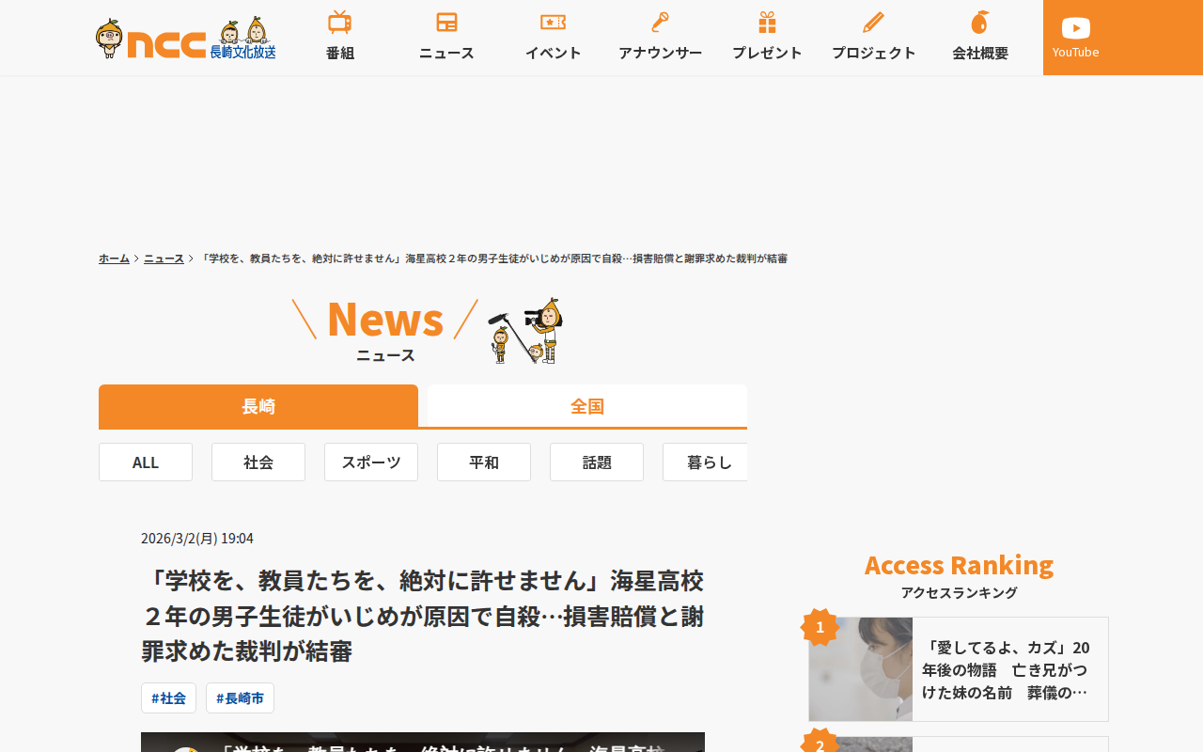
Task: Open the YouTube channel icon
Action: (x=1076, y=28)
